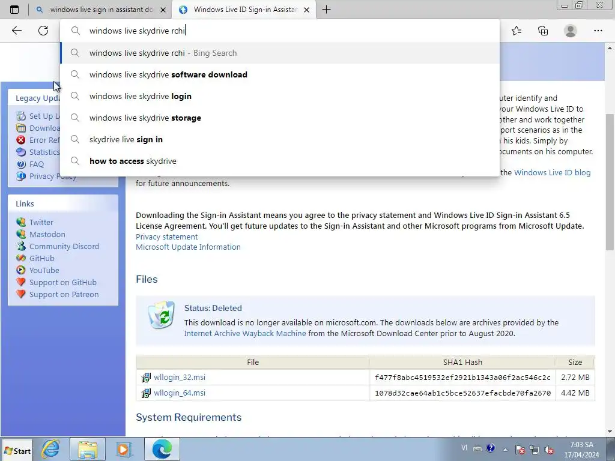615x461 pixels.
Task: Reload the page with the refresh icon
Action: [x=43, y=31]
